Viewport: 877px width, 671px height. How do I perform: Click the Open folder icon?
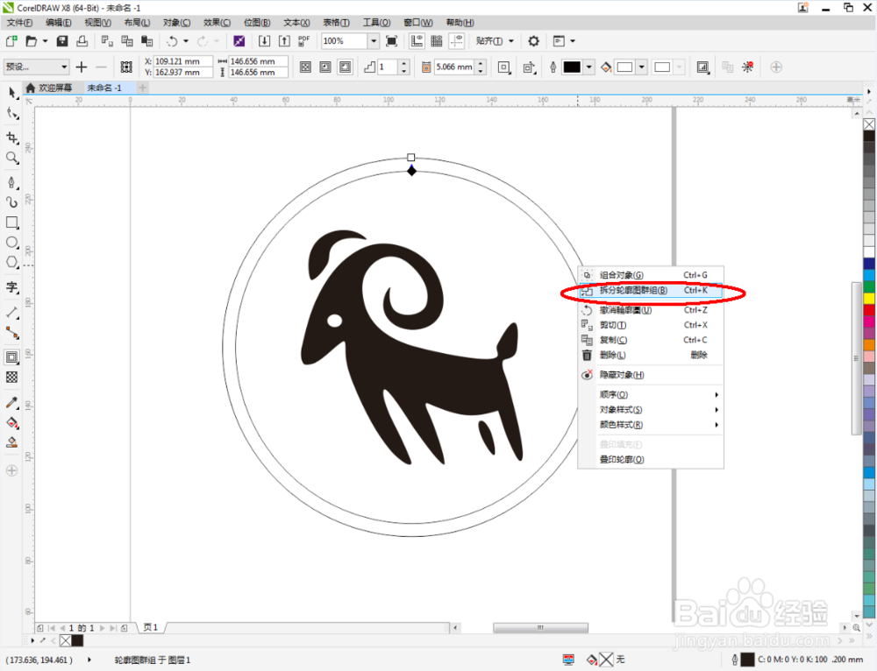tap(31, 41)
